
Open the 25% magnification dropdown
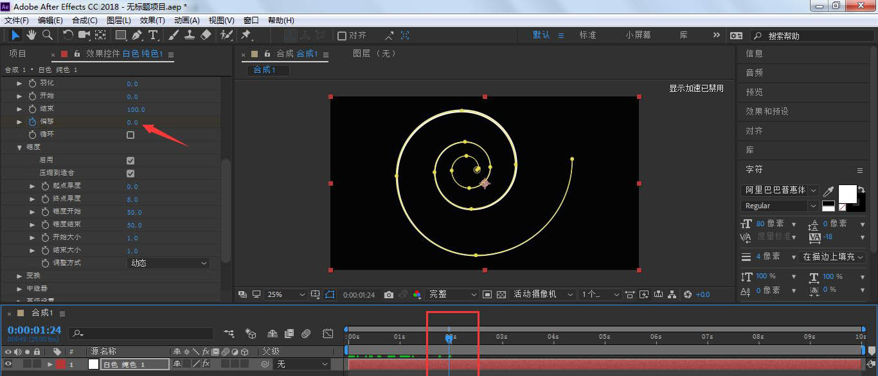[286, 294]
